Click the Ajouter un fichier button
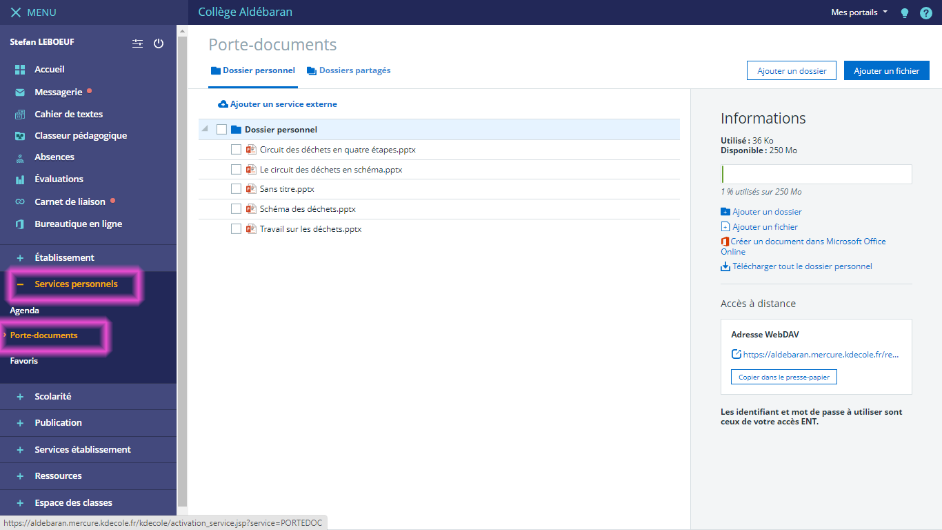The height and width of the screenshot is (530, 942). (886, 71)
